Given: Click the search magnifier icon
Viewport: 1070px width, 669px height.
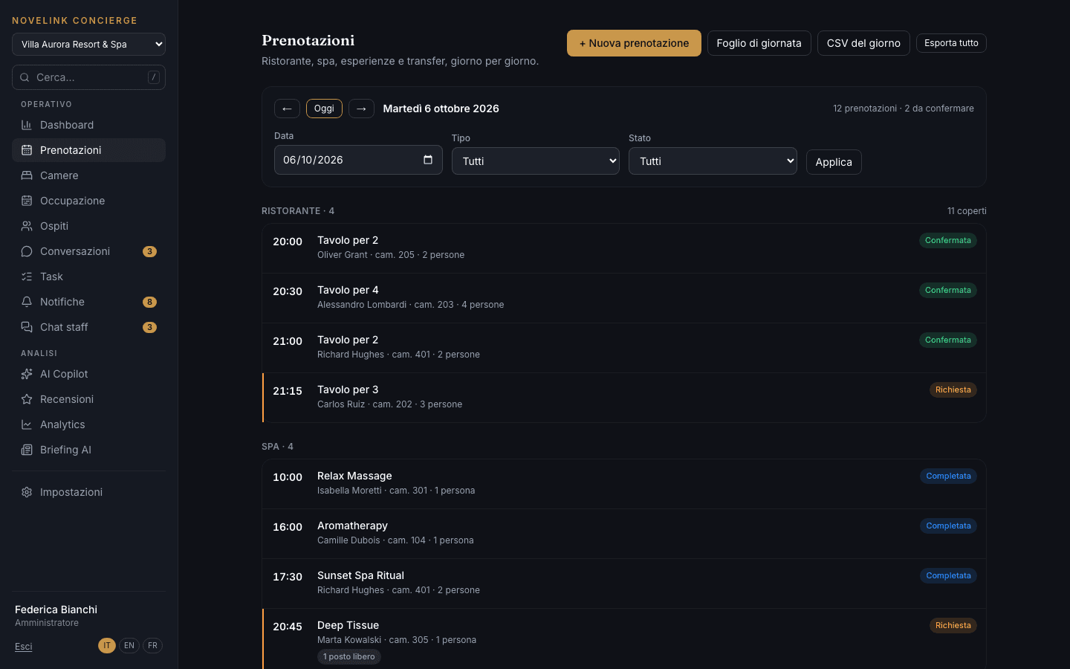Looking at the screenshot, I should pos(25,77).
